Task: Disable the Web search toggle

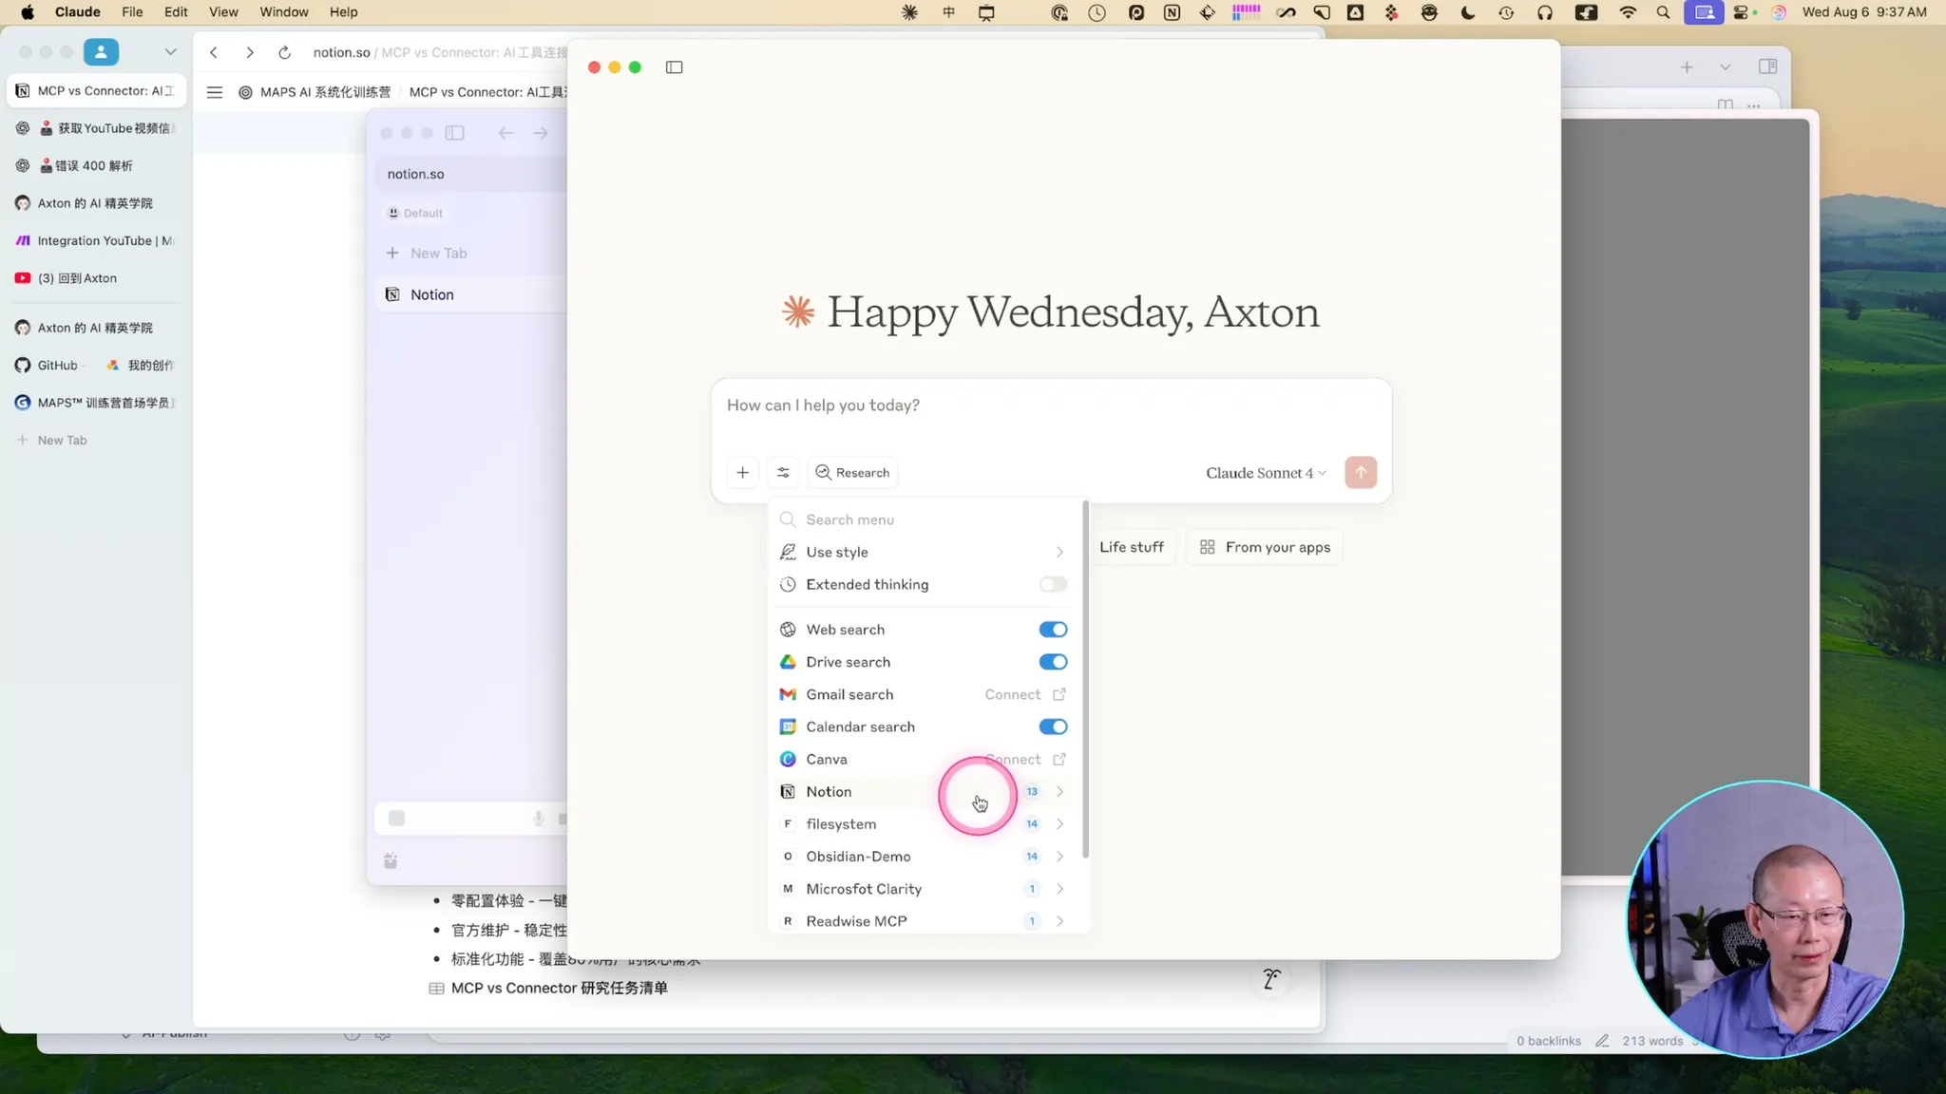Action: [1053, 630]
